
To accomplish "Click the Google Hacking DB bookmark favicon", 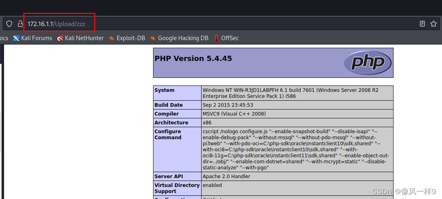I will tap(153, 38).
